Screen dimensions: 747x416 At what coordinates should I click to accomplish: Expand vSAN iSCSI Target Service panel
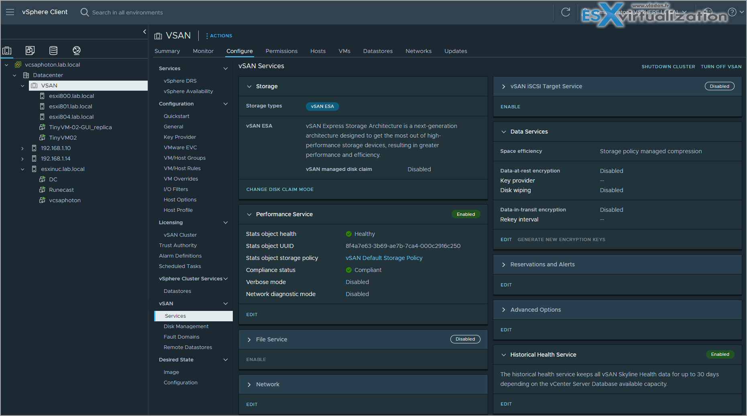(503, 86)
